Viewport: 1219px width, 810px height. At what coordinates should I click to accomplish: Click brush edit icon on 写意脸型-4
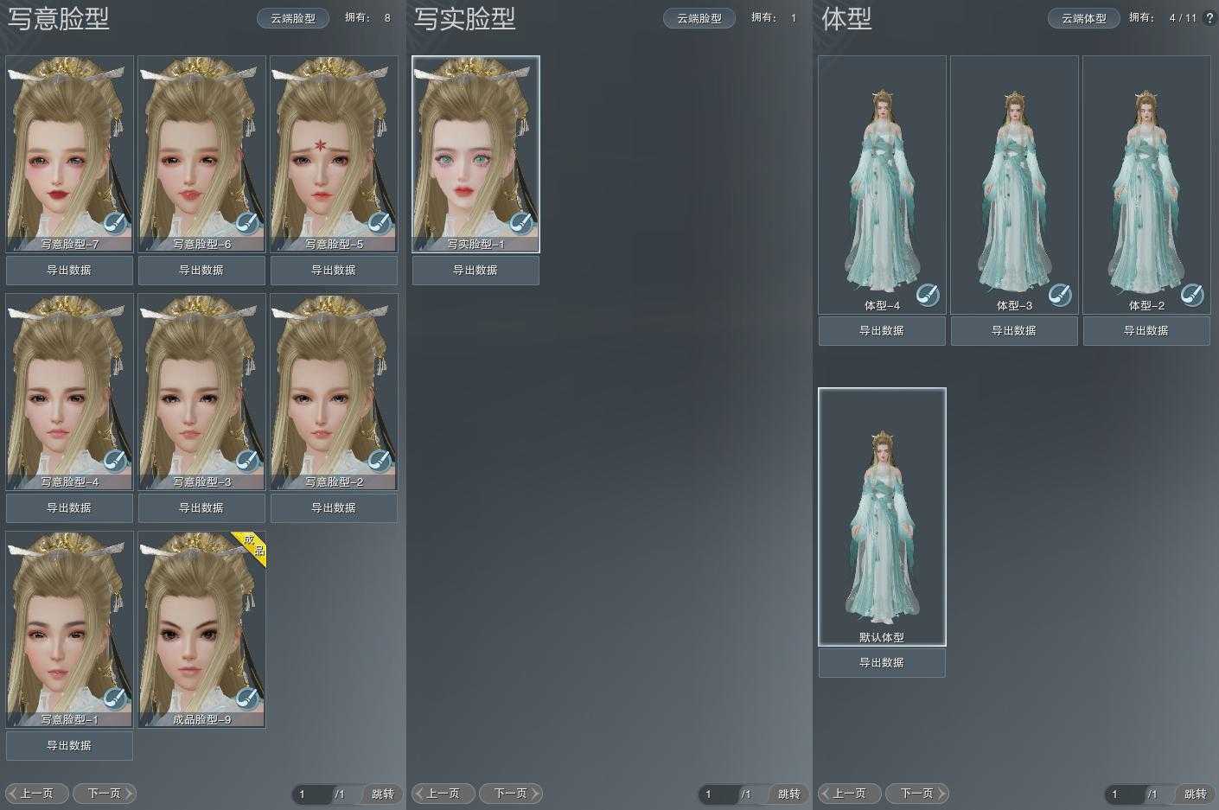[115, 461]
